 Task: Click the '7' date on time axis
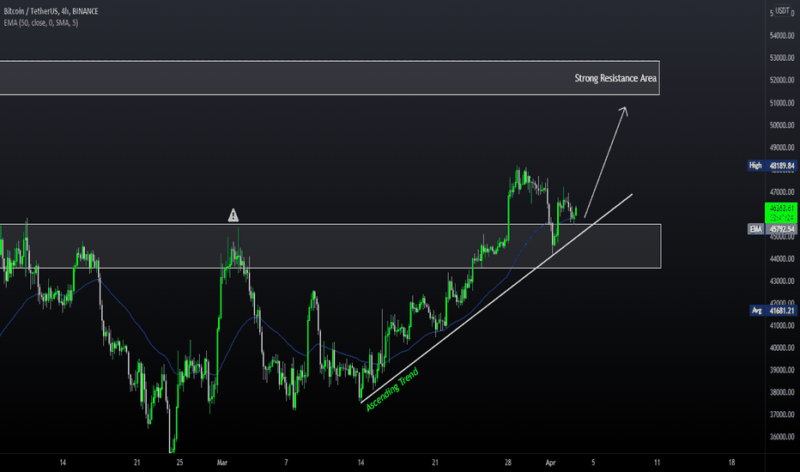pos(286,463)
